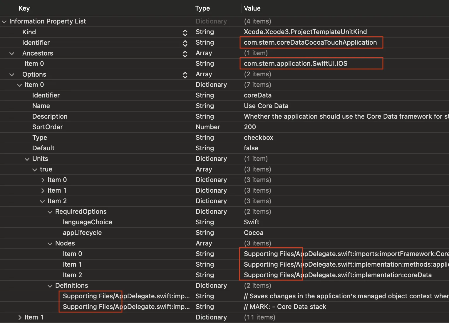
Task: Select the Definitions key above the Item 1 row
Action: (126, 307)
